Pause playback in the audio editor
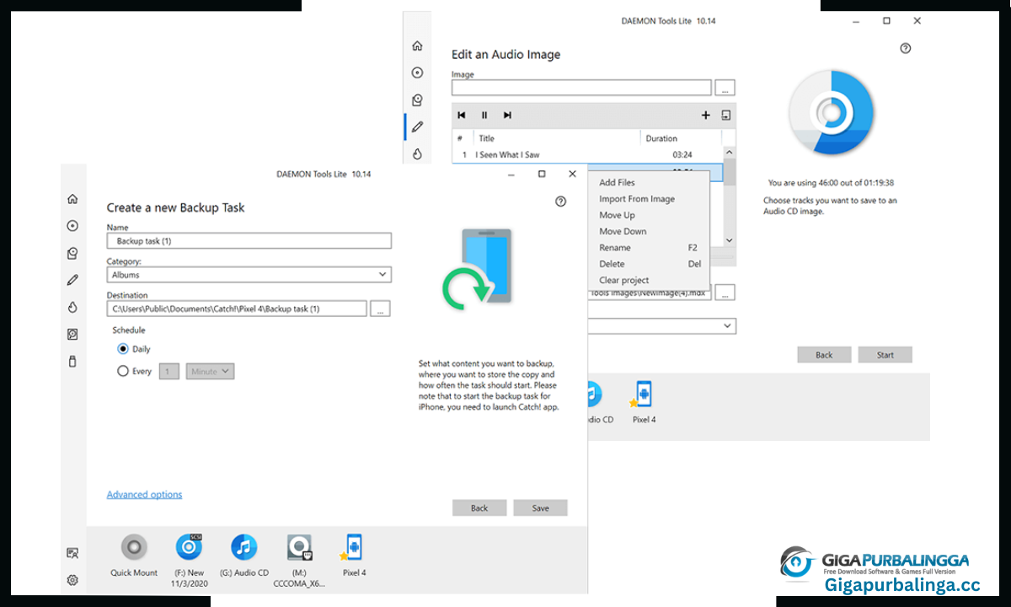The width and height of the screenshot is (1011, 607). point(484,115)
